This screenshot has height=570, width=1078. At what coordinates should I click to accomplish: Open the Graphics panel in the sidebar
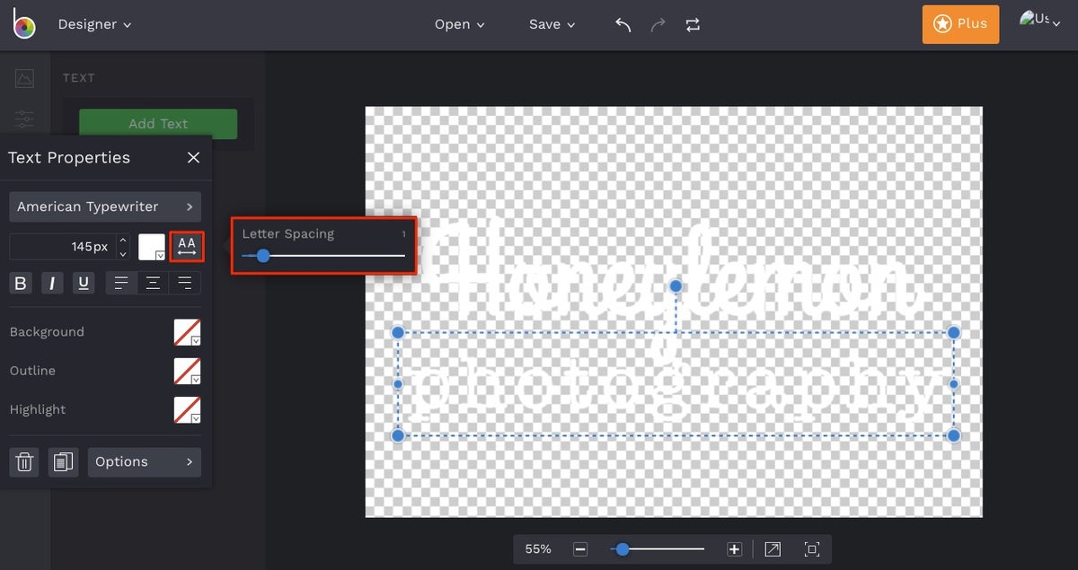click(x=24, y=77)
